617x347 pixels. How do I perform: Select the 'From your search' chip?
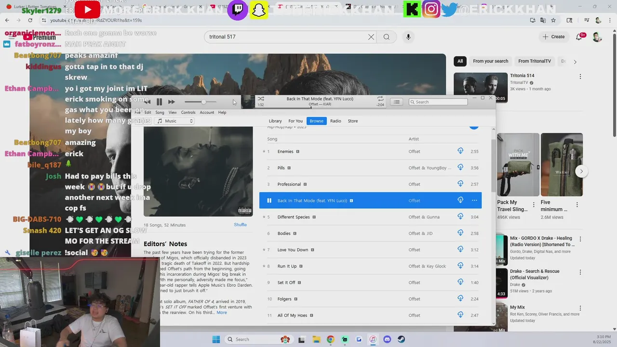[x=490, y=61]
